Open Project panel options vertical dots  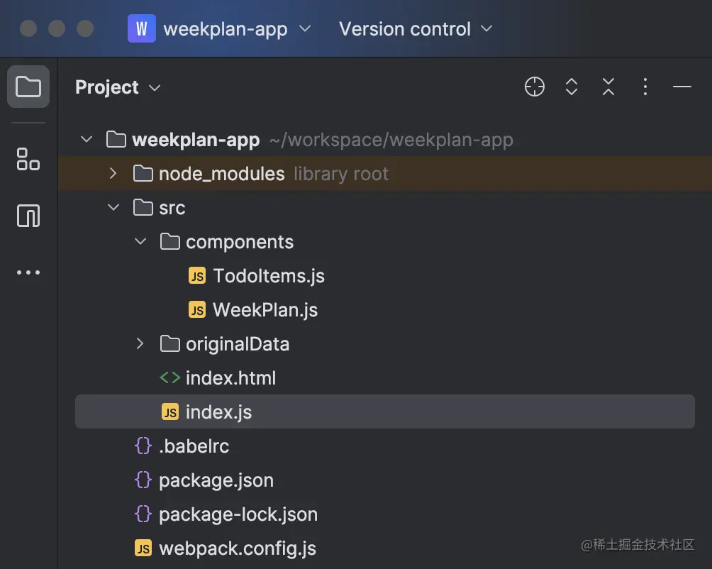[645, 87]
